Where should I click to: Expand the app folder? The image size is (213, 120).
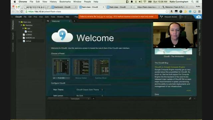pyautogui.click(x=23, y=28)
